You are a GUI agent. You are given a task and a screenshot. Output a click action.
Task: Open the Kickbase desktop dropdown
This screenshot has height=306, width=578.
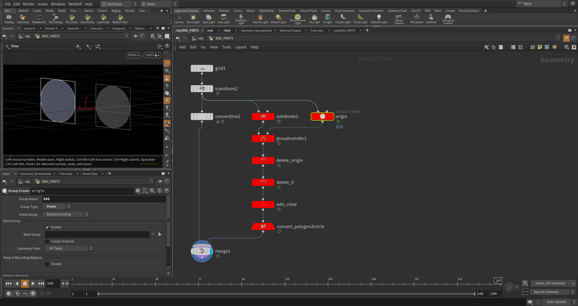point(119,4)
